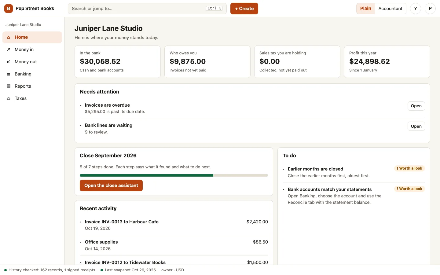Click the Taxes scale icon
Image resolution: width=440 pixels, height=275 pixels.
(9, 98)
